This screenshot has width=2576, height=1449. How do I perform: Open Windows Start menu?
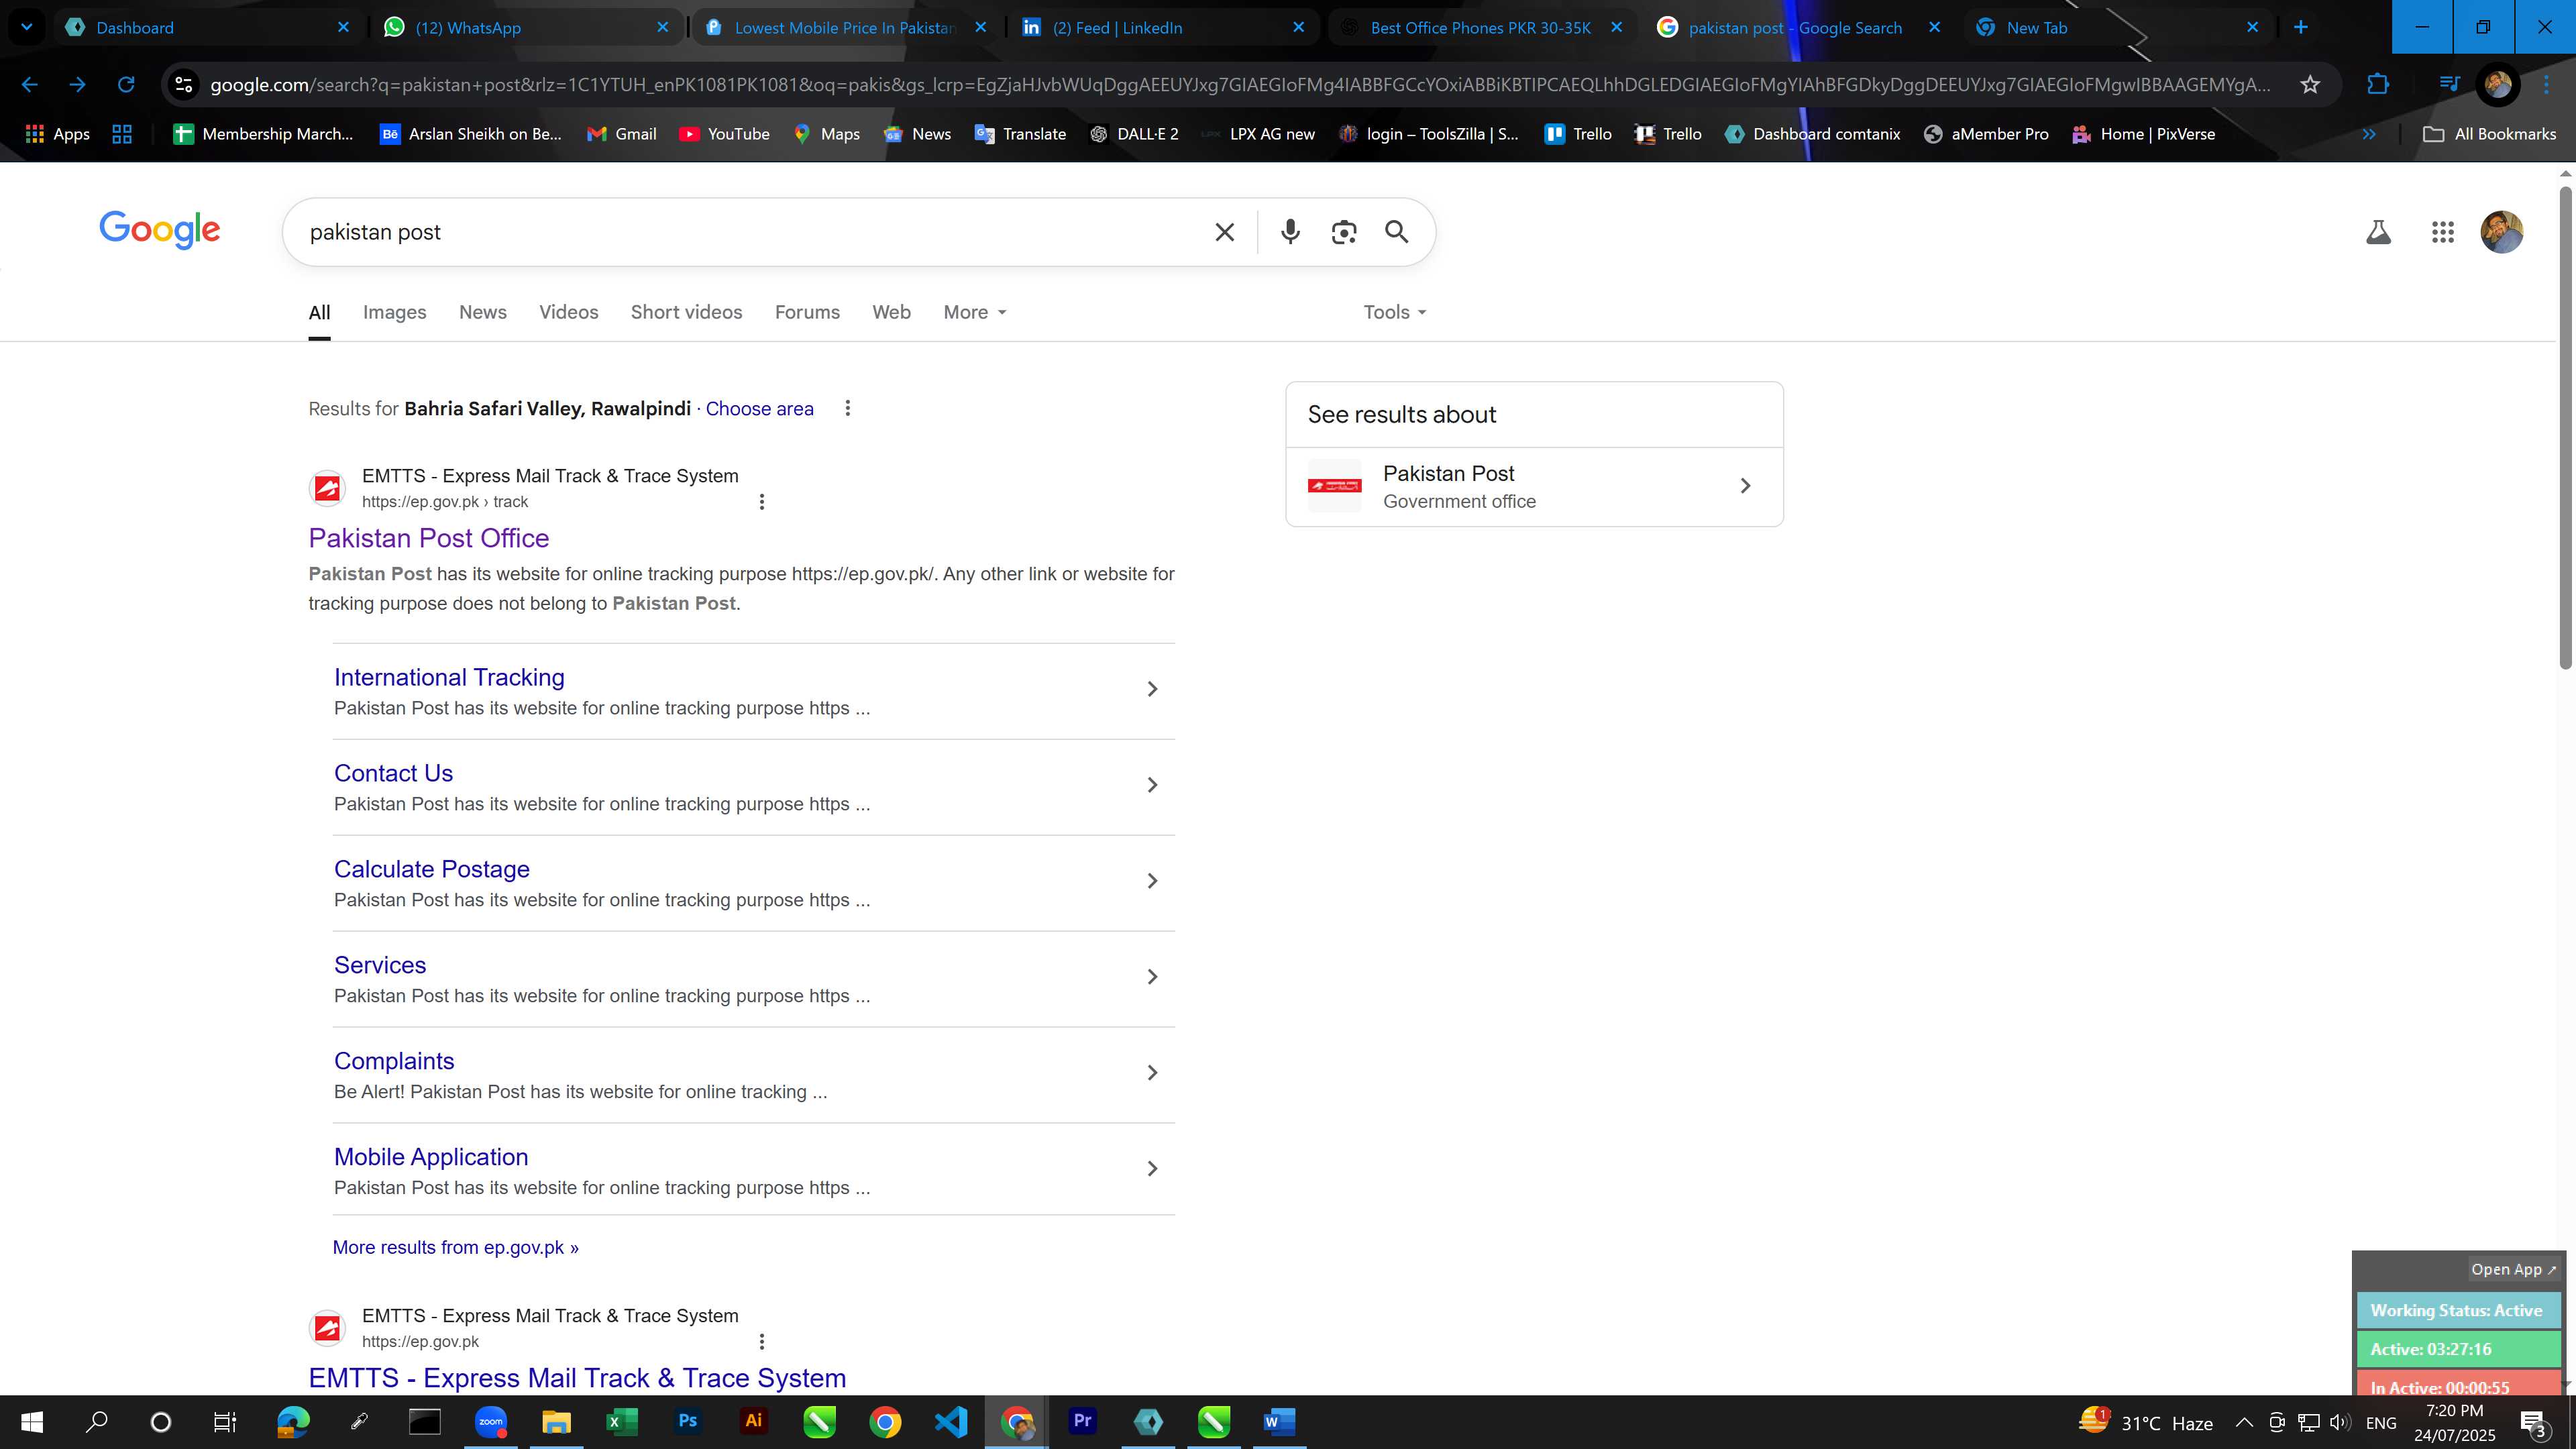click(x=32, y=1421)
